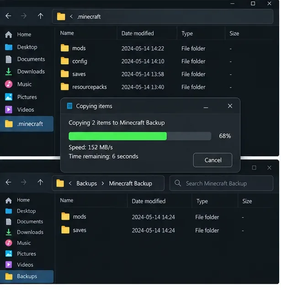
Task: Click the search magnifier icon
Action: pos(178,183)
